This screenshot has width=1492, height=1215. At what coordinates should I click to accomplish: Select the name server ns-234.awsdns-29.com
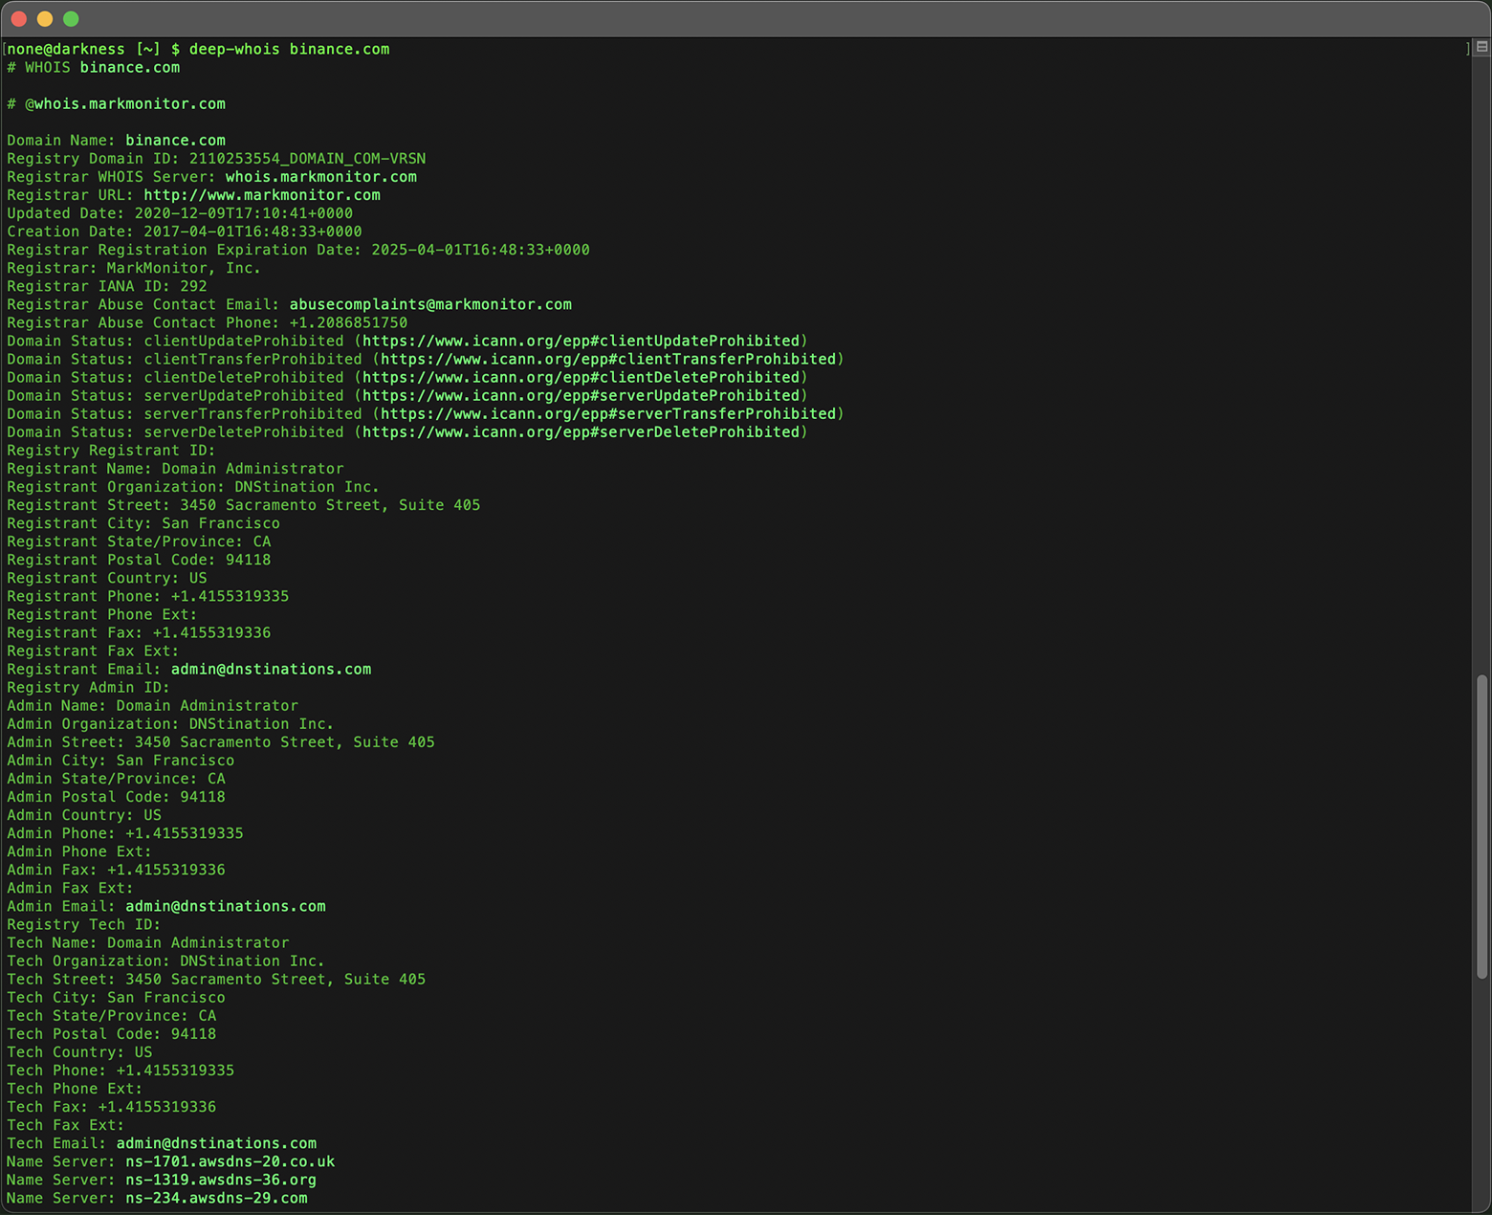216,1198
